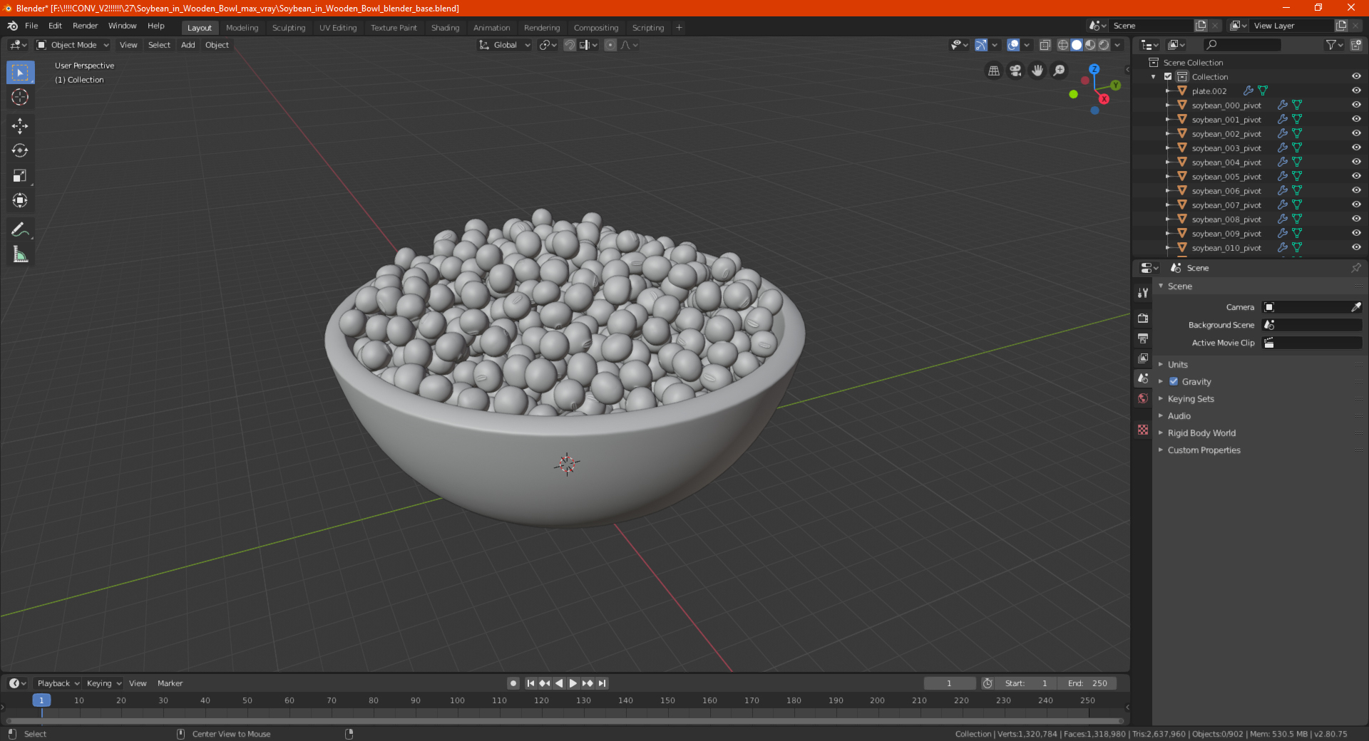Image resolution: width=1369 pixels, height=741 pixels.
Task: Select the Select Box tool
Action: (x=20, y=72)
